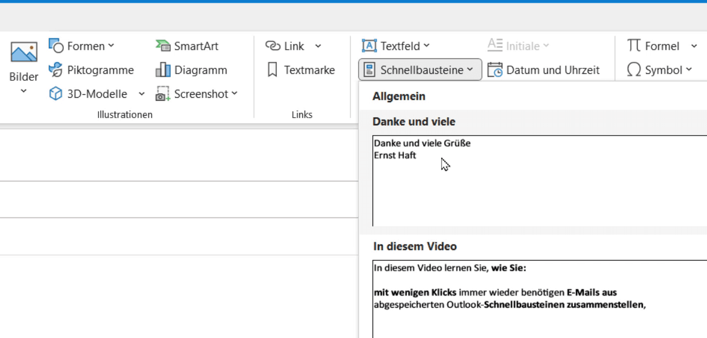Click the 'Ernst Haft' text line
The width and height of the screenshot is (707, 338).
[395, 155]
